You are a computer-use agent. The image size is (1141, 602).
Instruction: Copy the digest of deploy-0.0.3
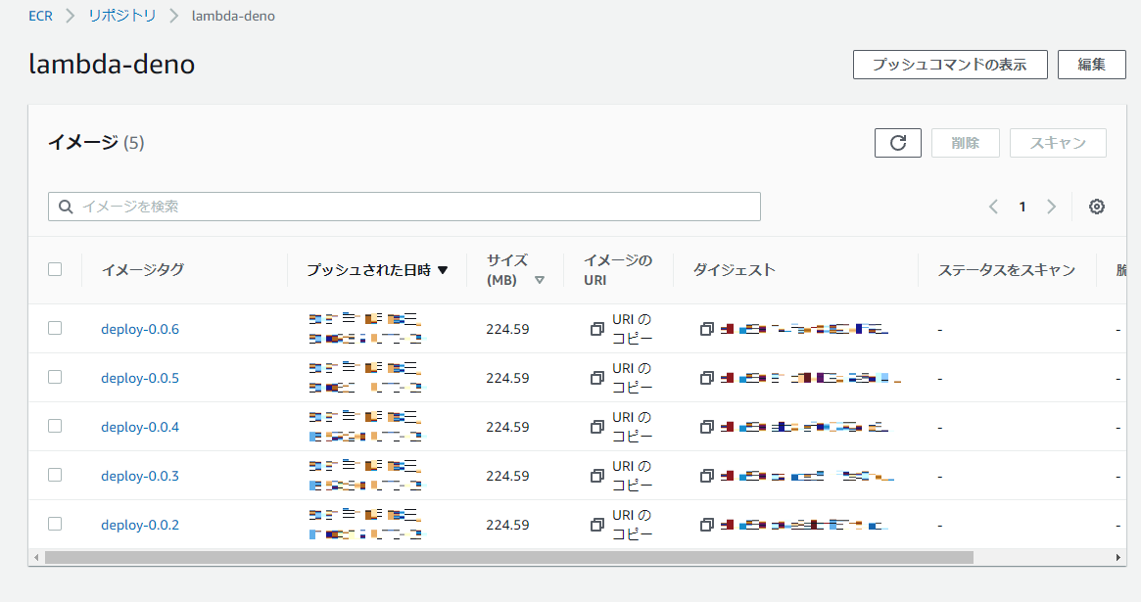click(x=707, y=475)
